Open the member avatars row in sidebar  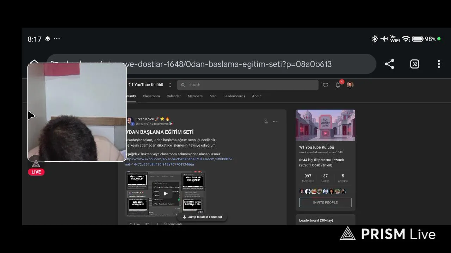pyautogui.click(x=323, y=192)
